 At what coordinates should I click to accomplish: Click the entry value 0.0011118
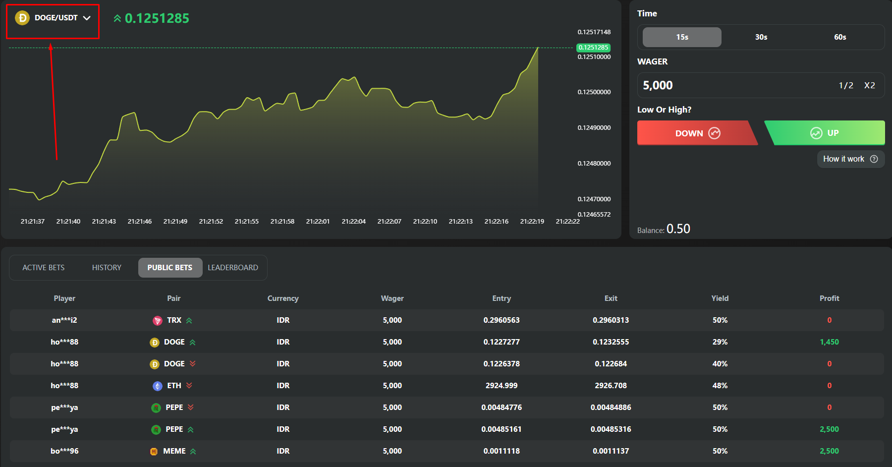502,451
